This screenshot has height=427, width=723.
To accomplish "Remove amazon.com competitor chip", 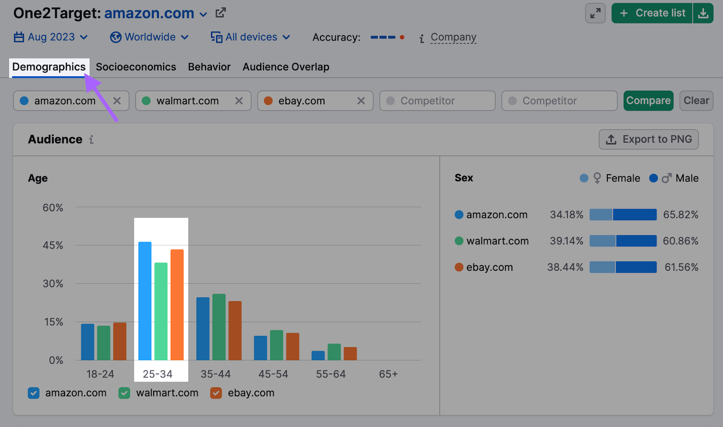I will pyautogui.click(x=117, y=101).
